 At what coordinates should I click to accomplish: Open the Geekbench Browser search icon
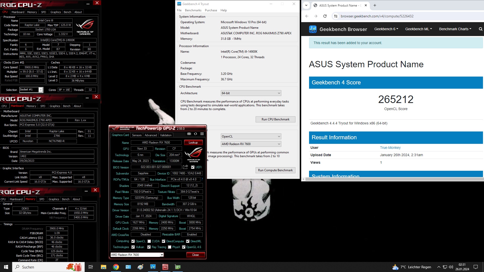point(480,29)
